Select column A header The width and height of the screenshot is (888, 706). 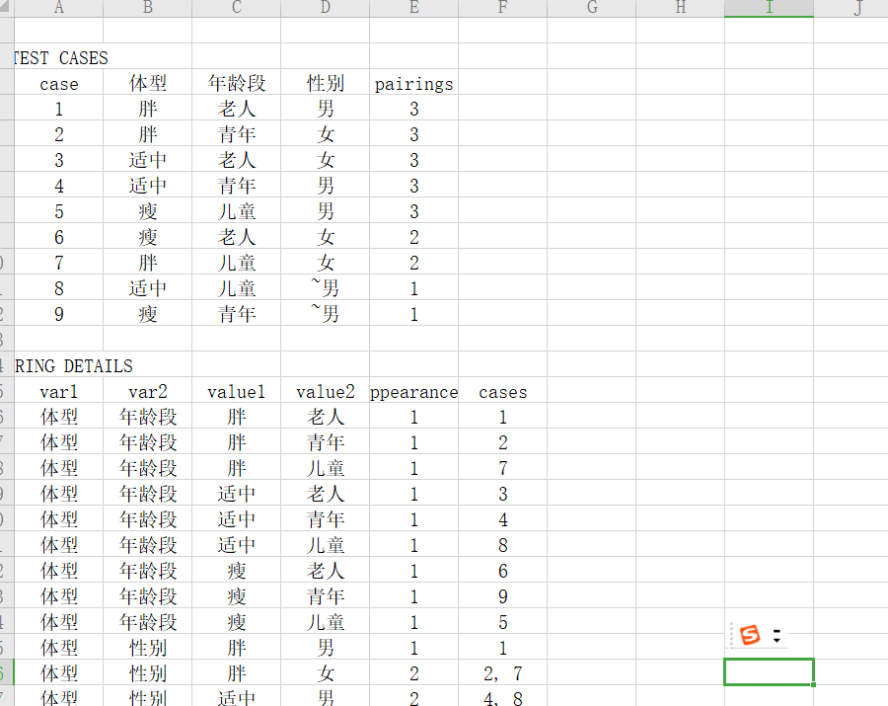(x=59, y=8)
